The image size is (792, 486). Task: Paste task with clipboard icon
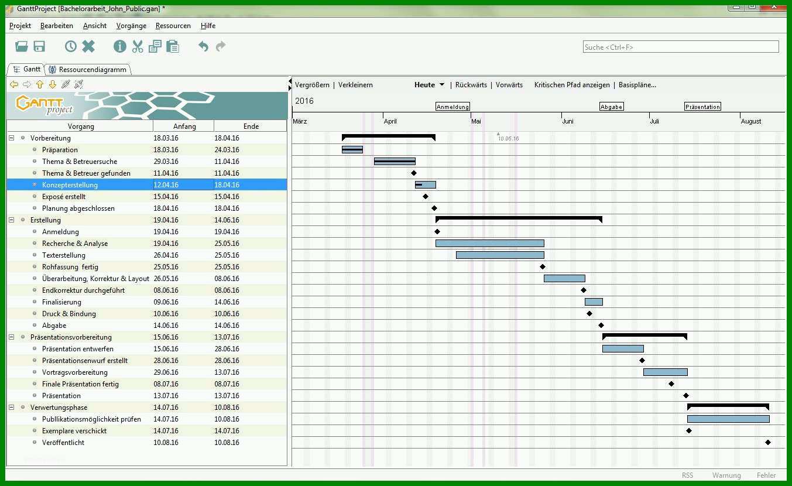pyautogui.click(x=172, y=46)
